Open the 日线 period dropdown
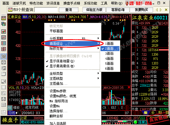Viewport: 170px width, 125px height. [x=13, y=113]
